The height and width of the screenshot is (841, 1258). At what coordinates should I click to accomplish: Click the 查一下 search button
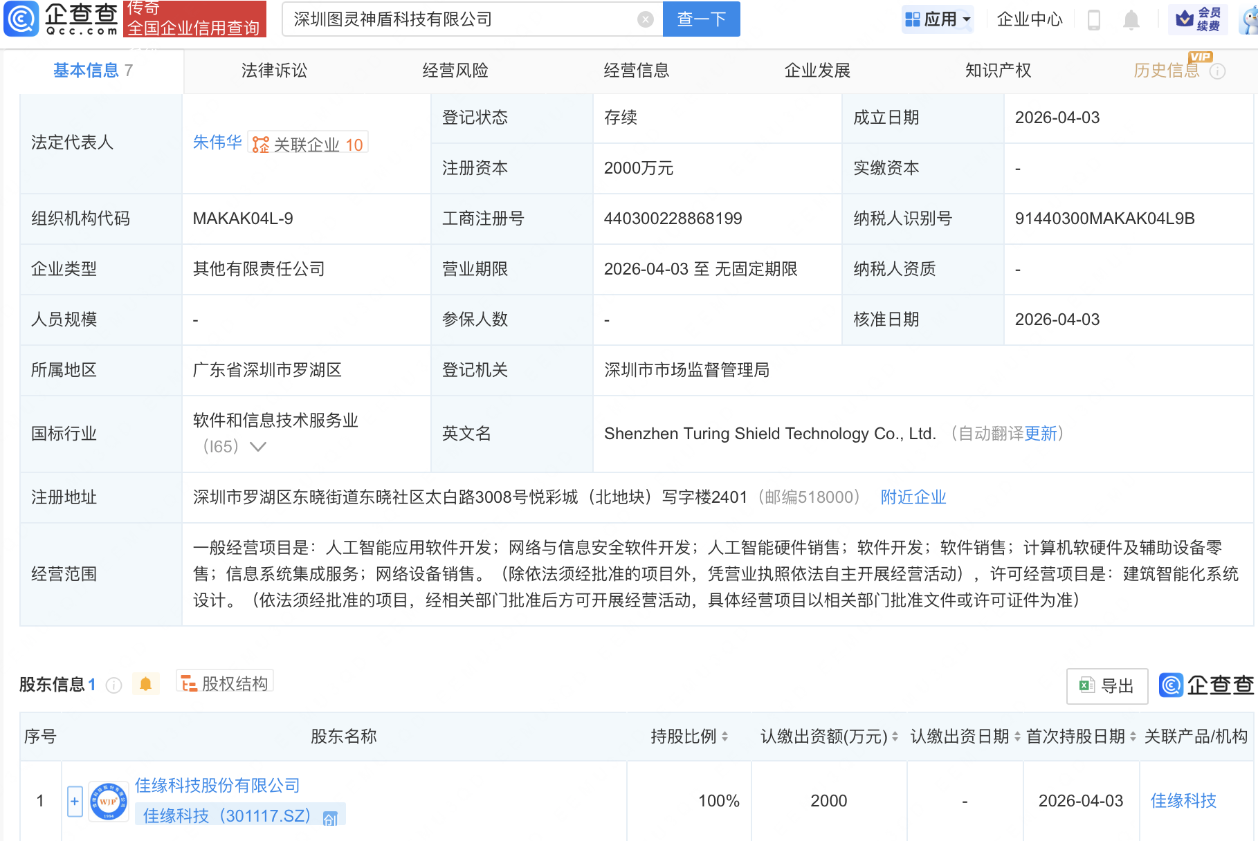coord(700,19)
